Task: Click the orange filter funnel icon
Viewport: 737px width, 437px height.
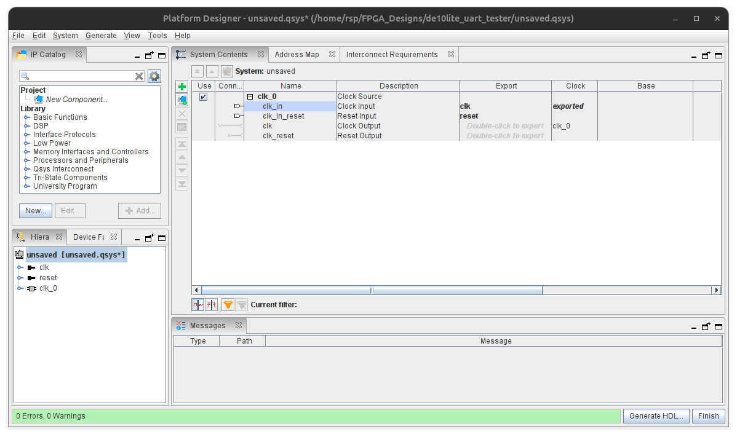Action: pos(228,305)
